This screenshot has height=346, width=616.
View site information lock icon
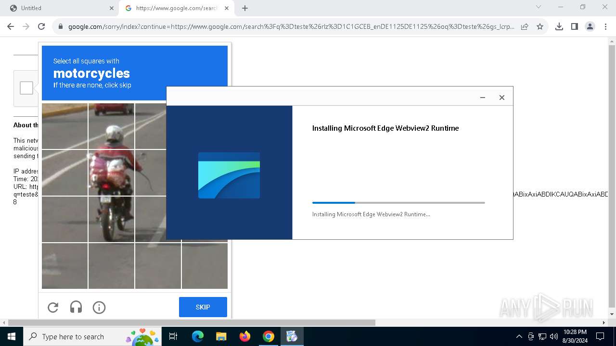pyautogui.click(x=61, y=26)
